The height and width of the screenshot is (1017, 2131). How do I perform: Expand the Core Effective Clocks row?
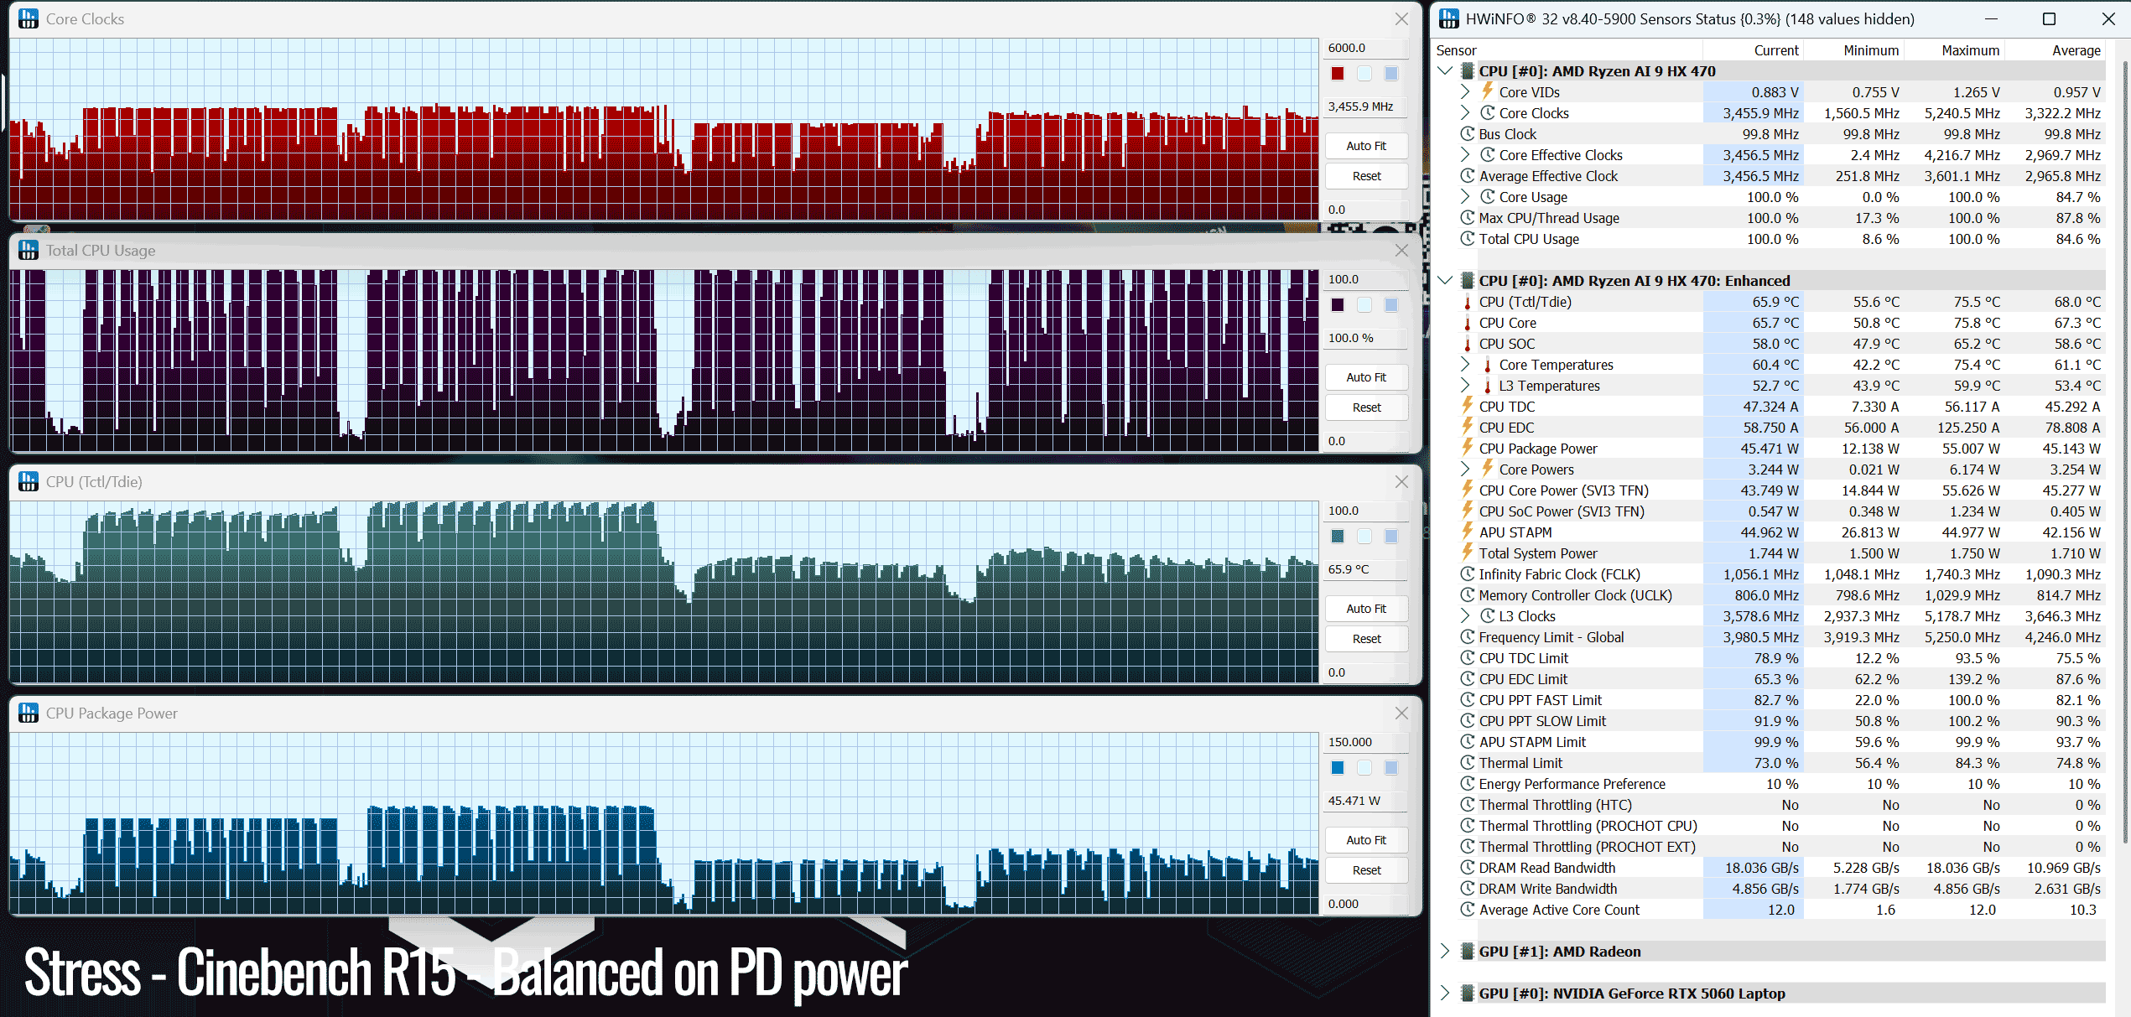[1465, 154]
